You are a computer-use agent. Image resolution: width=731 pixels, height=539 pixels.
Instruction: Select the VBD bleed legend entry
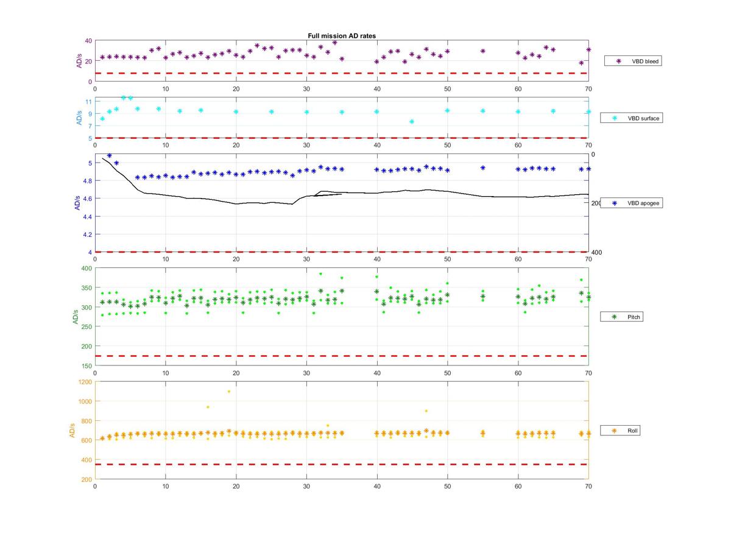click(633, 61)
